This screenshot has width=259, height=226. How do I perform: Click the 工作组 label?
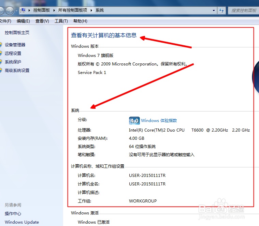(84, 201)
